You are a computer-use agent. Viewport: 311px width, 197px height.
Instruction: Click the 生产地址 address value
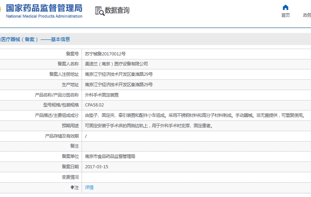[x=119, y=85]
